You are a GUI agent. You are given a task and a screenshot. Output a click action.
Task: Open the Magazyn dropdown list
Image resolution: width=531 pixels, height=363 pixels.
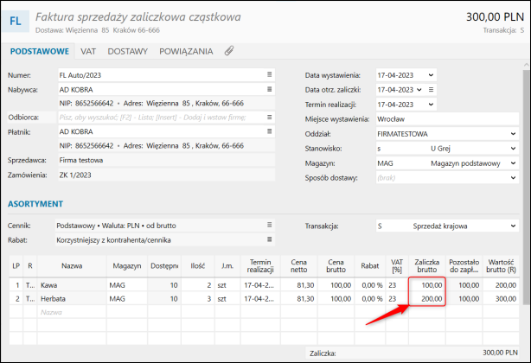[513, 162]
